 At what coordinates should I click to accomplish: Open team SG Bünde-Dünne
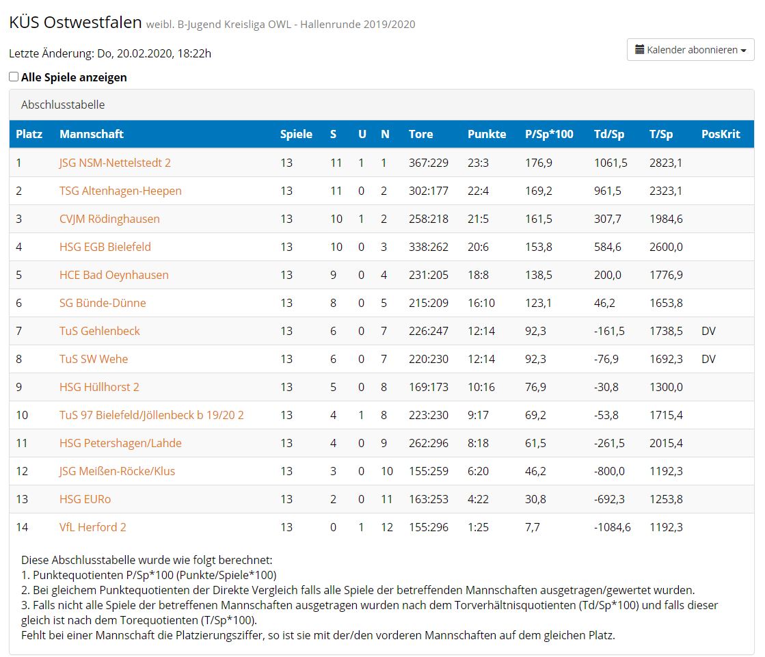[x=103, y=303]
